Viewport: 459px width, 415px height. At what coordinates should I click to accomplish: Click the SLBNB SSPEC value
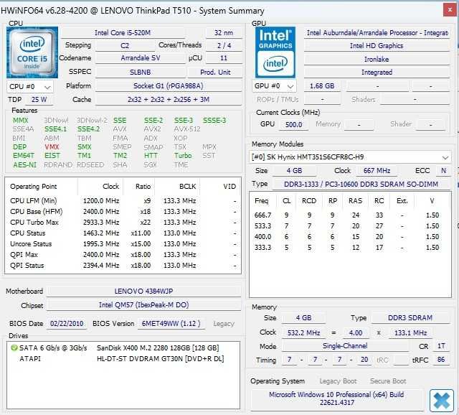[x=141, y=72]
